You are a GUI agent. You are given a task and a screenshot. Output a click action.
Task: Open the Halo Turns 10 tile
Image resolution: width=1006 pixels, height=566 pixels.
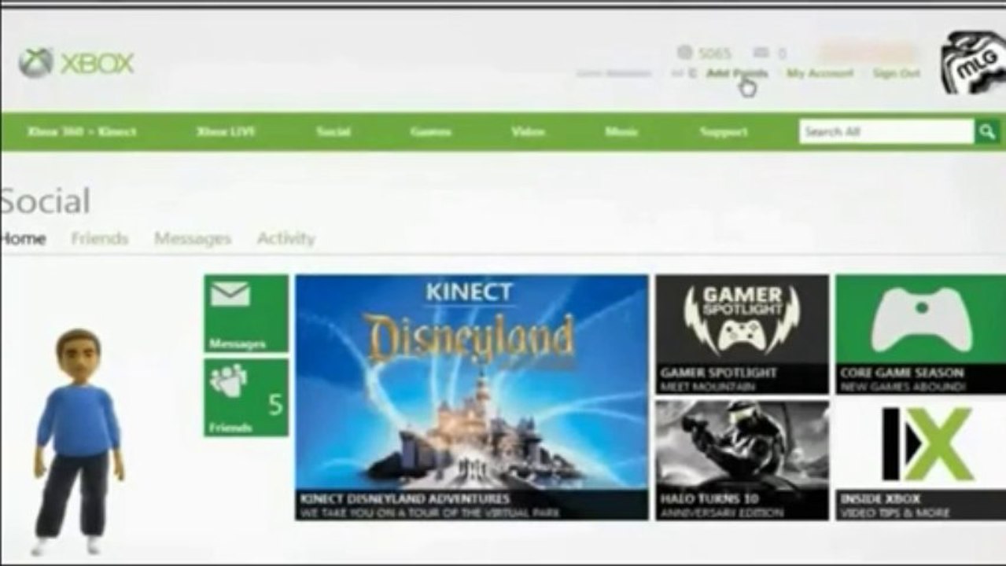743,460
